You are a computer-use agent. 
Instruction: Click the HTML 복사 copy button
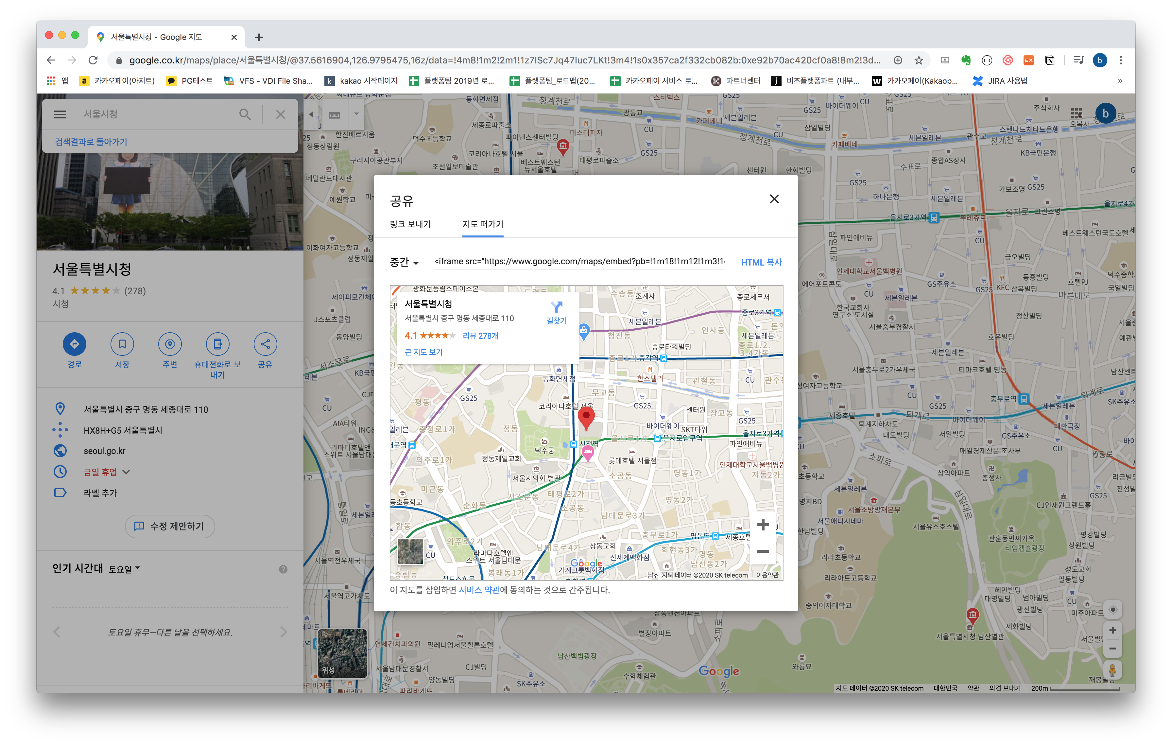761,262
